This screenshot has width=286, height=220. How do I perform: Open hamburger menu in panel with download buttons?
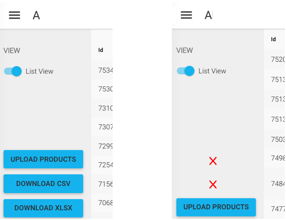tap(14, 15)
